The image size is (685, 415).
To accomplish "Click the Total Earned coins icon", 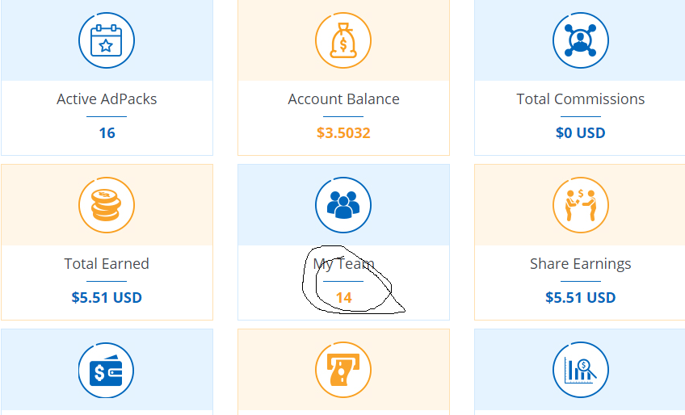I will coord(107,205).
